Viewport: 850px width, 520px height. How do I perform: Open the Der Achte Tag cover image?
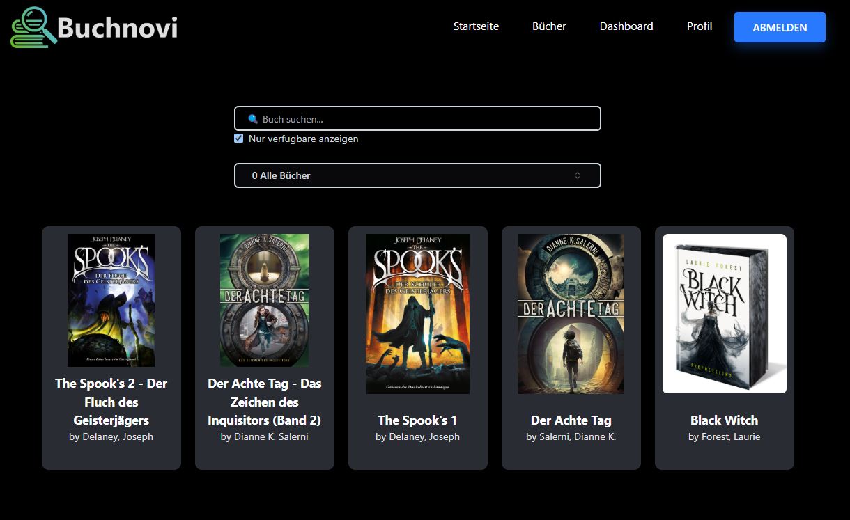coord(571,313)
